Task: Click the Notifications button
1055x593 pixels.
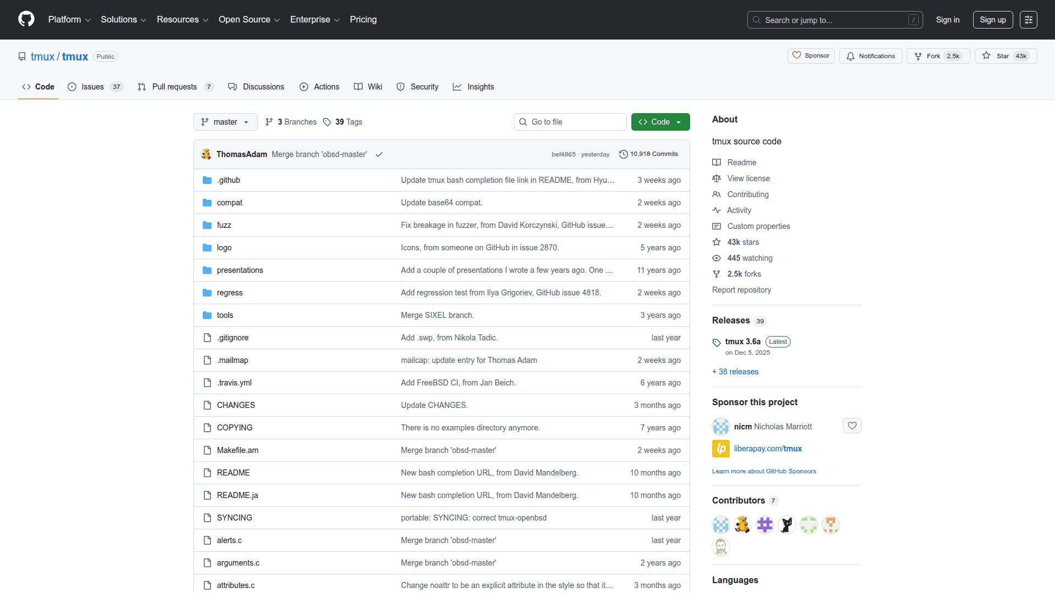Action: click(871, 56)
